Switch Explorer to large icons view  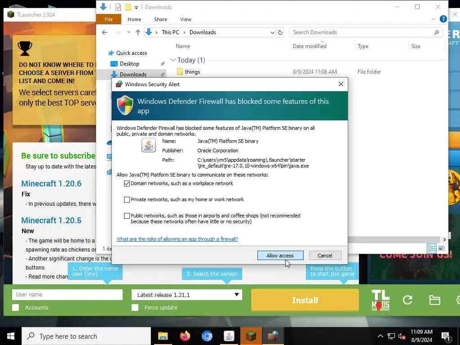point(442,248)
